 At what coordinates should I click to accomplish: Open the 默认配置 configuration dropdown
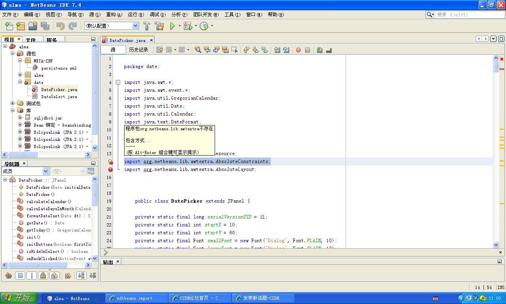135,25
